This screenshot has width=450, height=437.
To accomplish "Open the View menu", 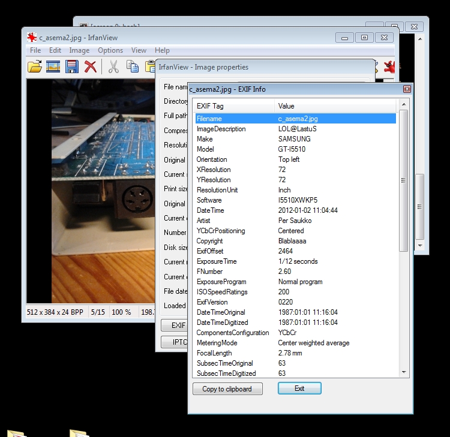I will [139, 50].
